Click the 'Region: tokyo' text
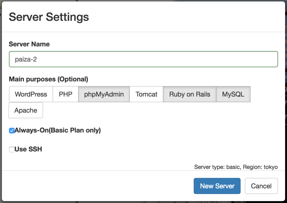Viewport: 287px width, 203px height. tap(260, 167)
